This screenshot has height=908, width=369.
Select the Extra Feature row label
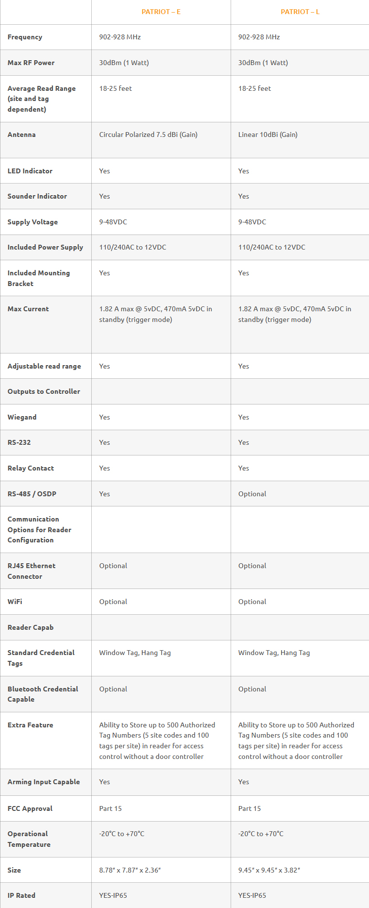coord(30,725)
